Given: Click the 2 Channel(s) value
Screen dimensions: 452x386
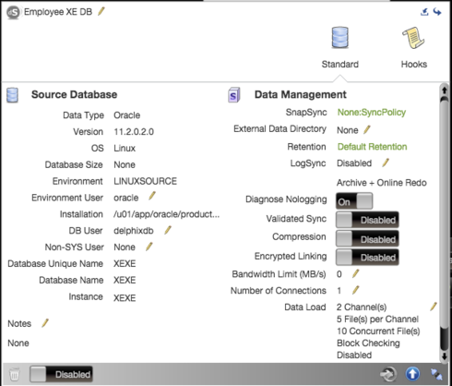Looking at the screenshot, I should 362,308.
